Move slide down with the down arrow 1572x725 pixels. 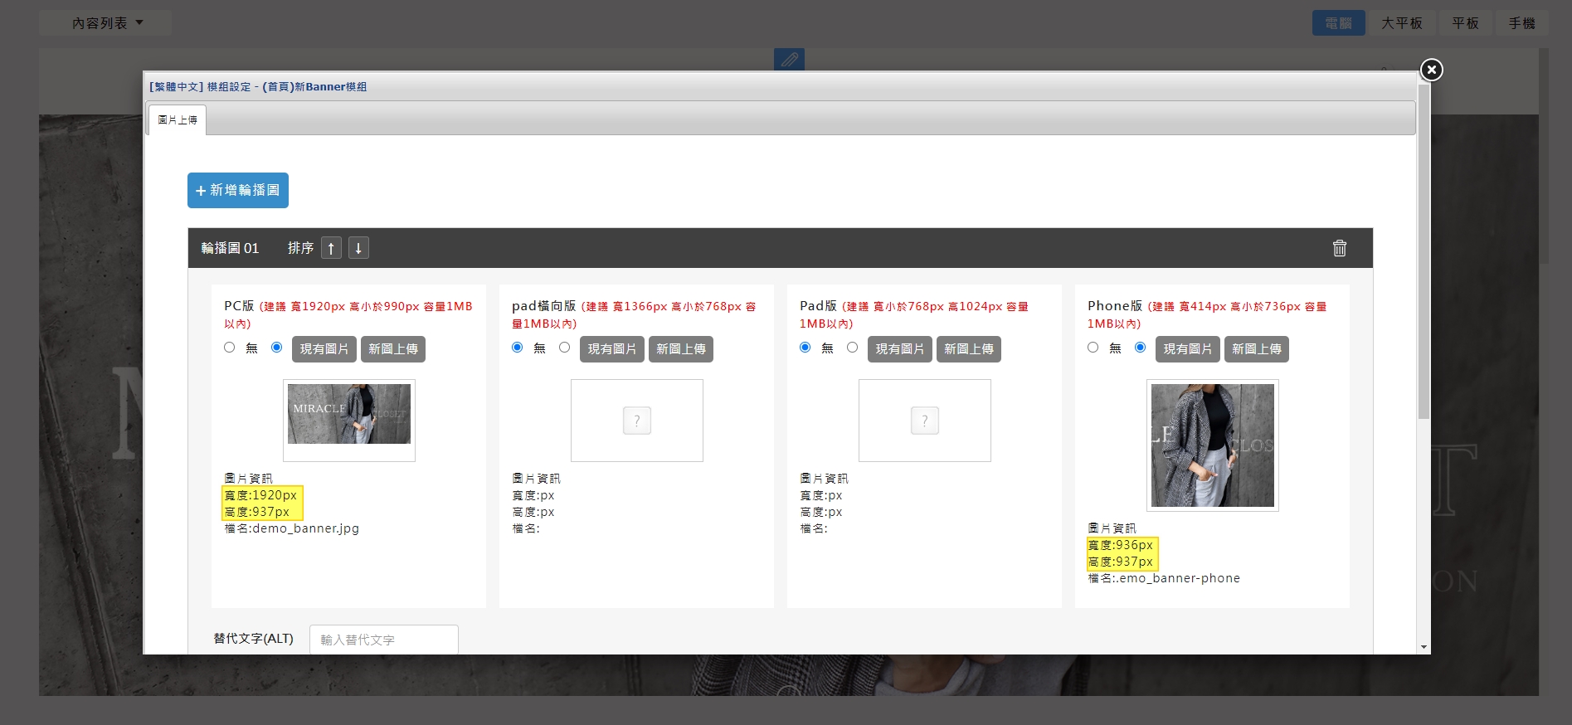point(358,248)
